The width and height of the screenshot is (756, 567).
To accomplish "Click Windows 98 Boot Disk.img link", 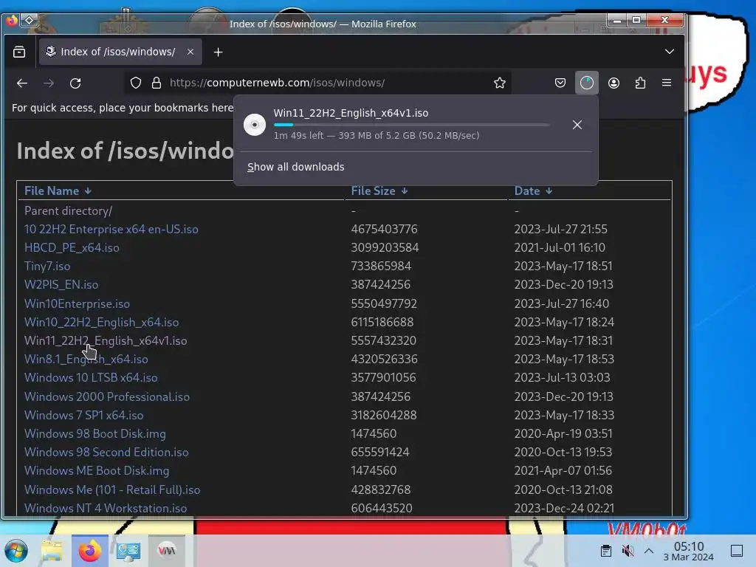I will pos(95,434).
